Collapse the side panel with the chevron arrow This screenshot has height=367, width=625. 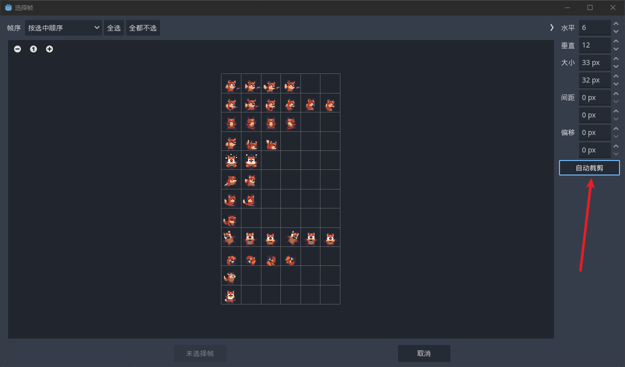pos(551,27)
